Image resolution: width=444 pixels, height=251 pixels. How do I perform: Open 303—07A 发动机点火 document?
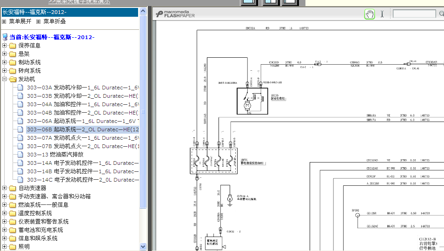83,138
